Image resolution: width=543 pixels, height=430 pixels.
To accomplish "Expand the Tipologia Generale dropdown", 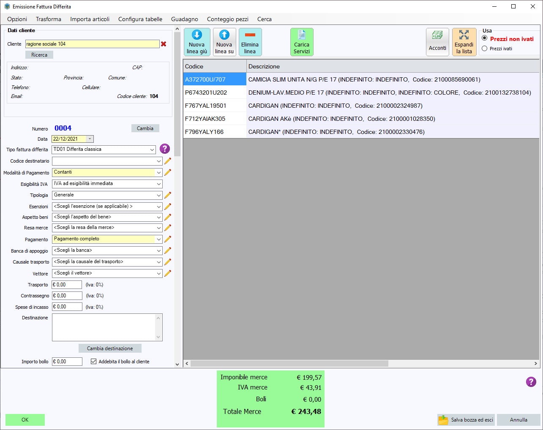I will pos(159,195).
